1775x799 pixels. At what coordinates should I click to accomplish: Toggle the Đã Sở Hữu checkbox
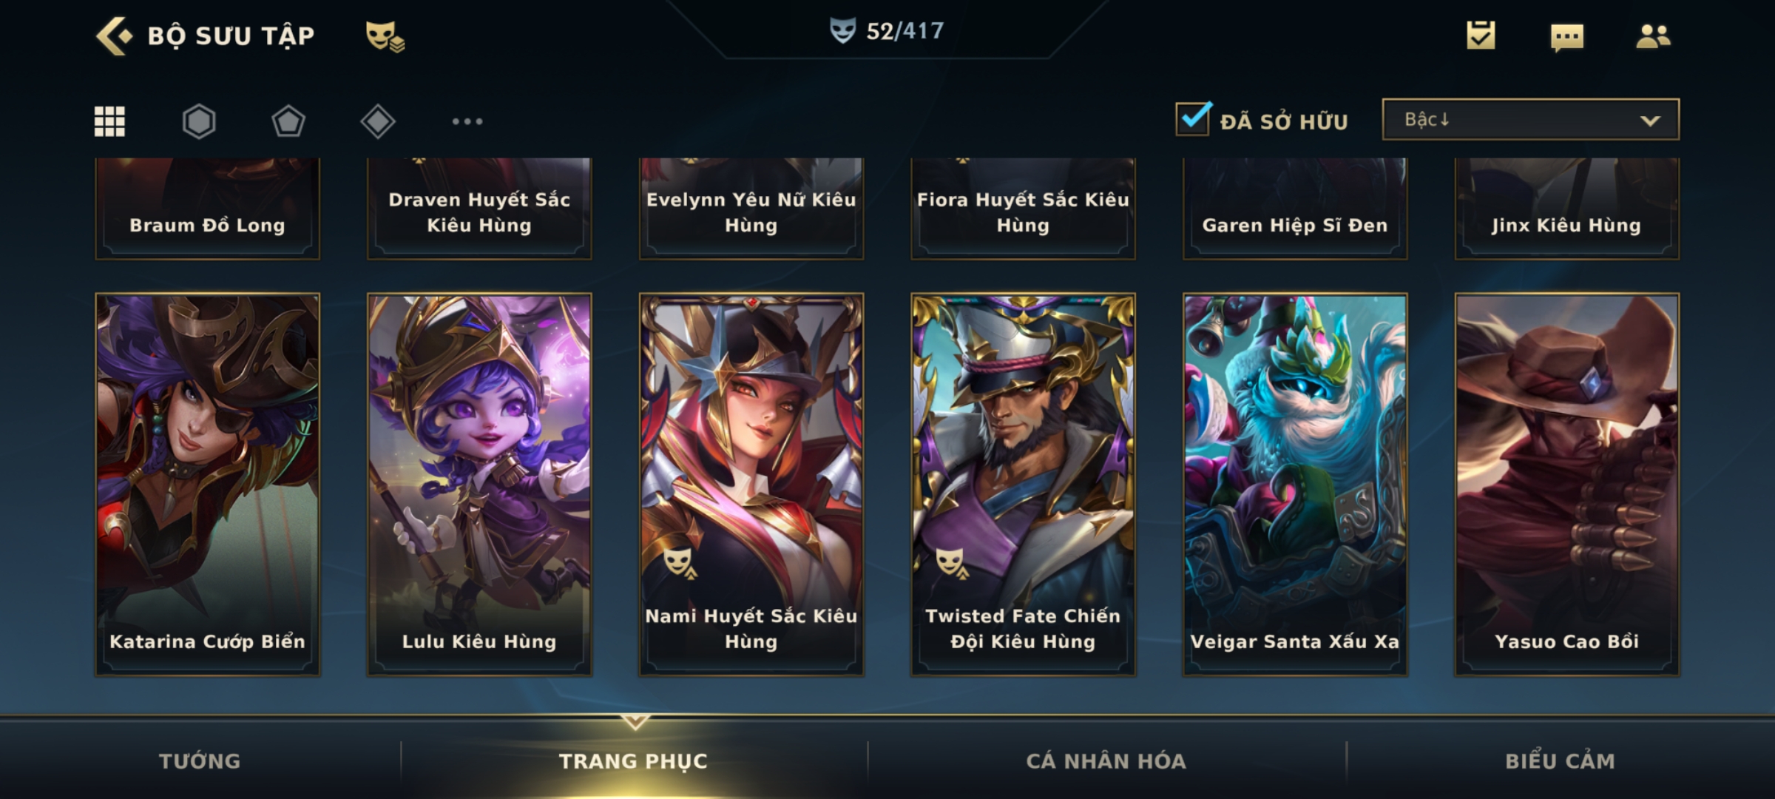(x=1193, y=118)
